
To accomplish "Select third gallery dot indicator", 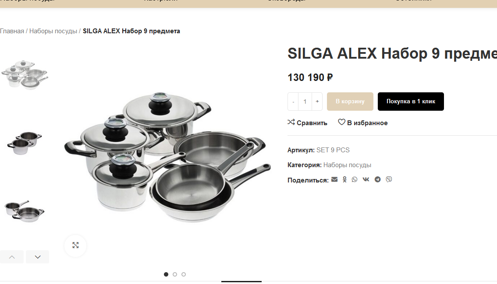I will click(184, 274).
